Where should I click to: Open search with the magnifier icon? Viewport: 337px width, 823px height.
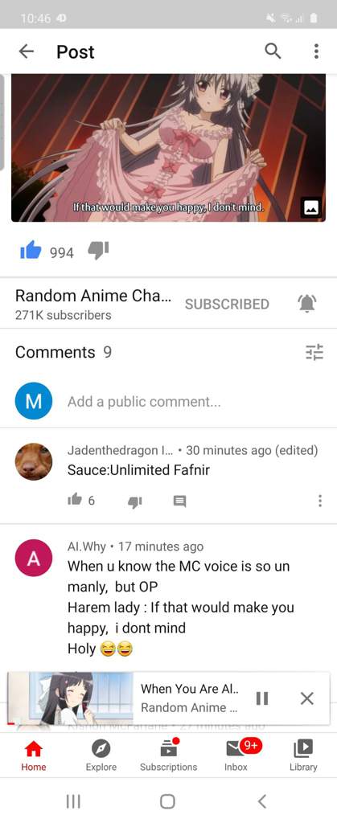(x=273, y=51)
